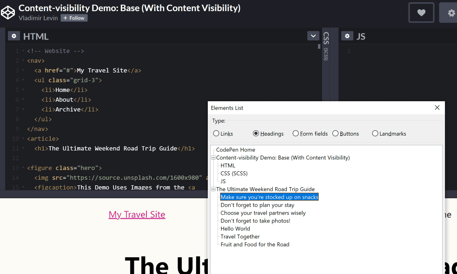Select 'Don't forget to plan your stay'
The width and height of the screenshot is (457, 274).
pyautogui.click(x=258, y=205)
